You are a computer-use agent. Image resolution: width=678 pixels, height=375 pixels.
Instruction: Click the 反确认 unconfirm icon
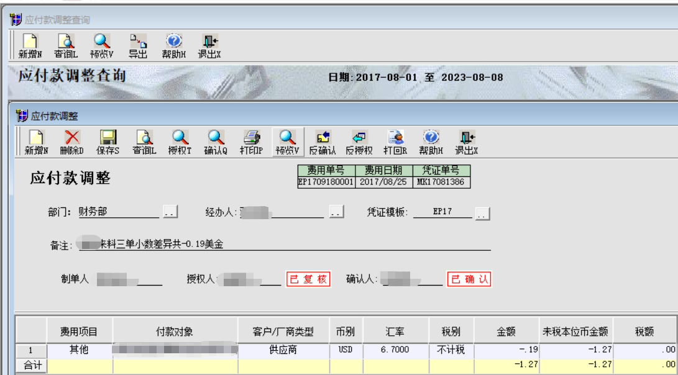tap(323, 142)
